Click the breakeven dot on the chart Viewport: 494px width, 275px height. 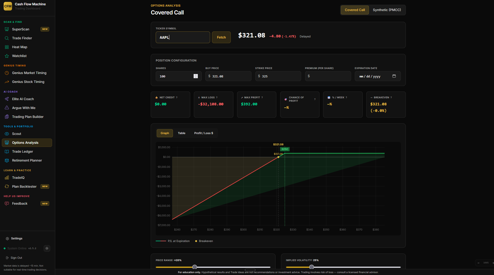278,157
